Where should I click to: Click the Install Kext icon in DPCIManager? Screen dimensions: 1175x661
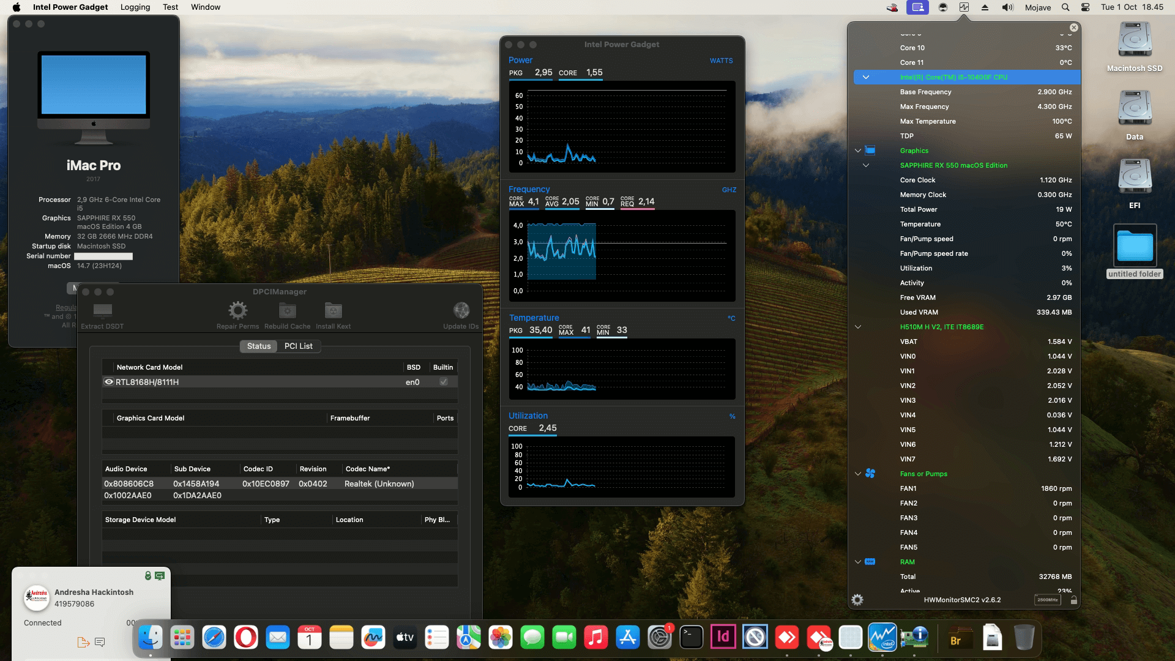(x=333, y=310)
